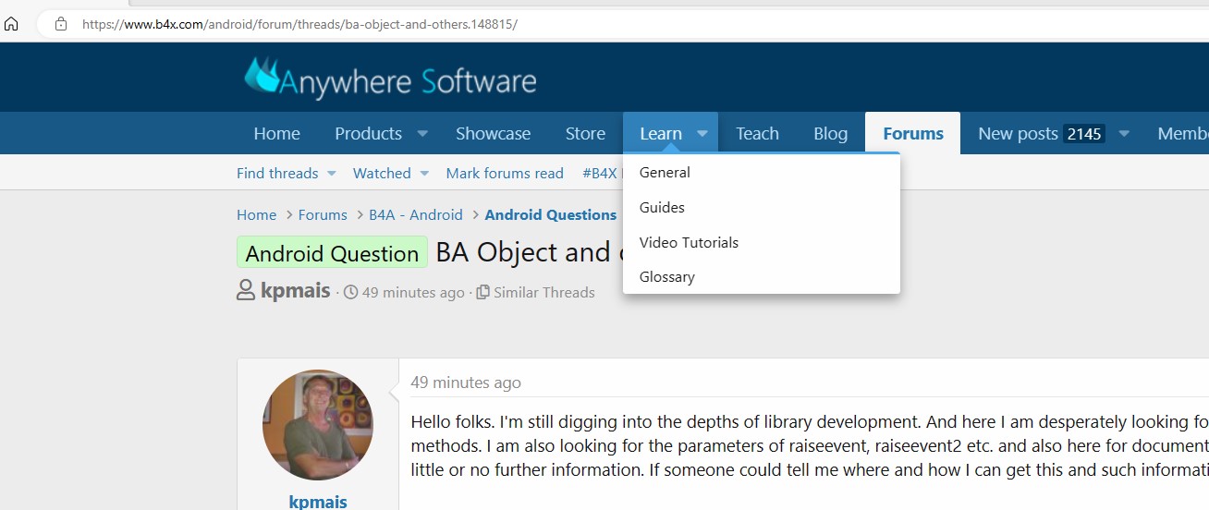This screenshot has width=1209, height=510.
Task: Click the clock icon by post time
Action: coord(350,293)
